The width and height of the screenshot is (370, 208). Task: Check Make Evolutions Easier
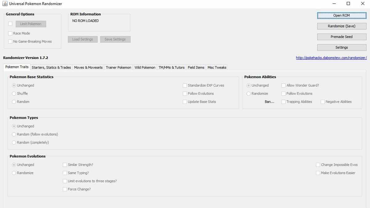pyautogui.click(x=318, y=173)
